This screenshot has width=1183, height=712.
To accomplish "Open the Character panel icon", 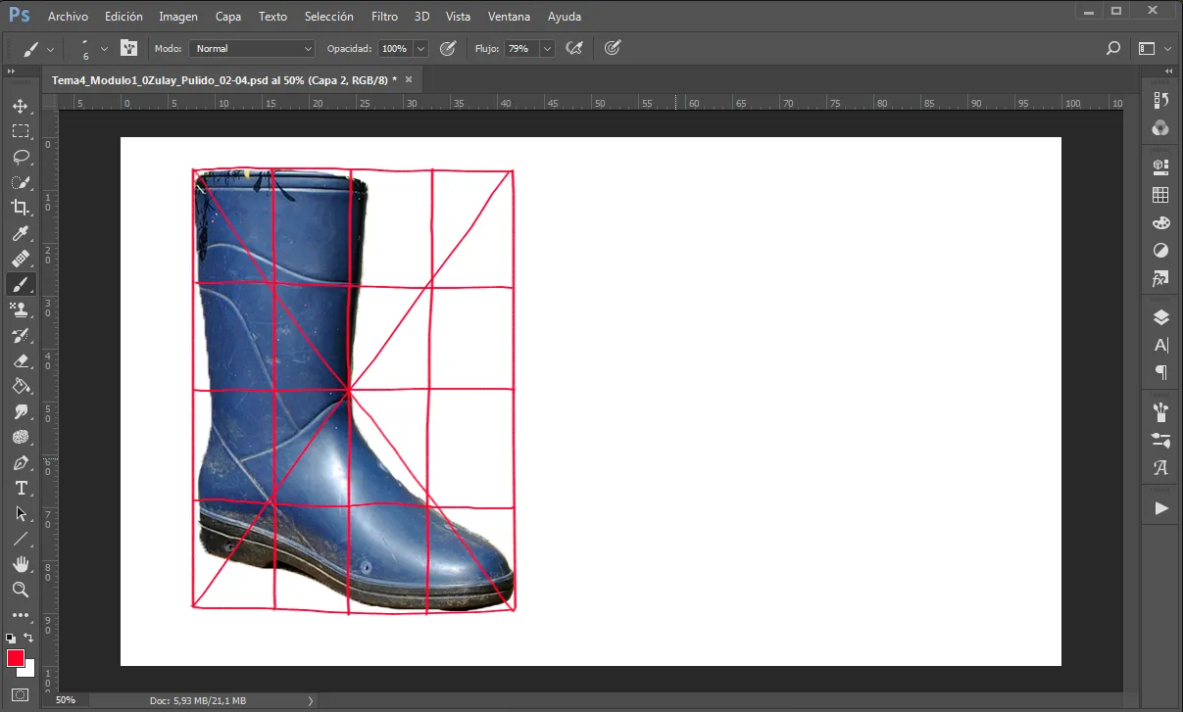I will [1161, 345].
